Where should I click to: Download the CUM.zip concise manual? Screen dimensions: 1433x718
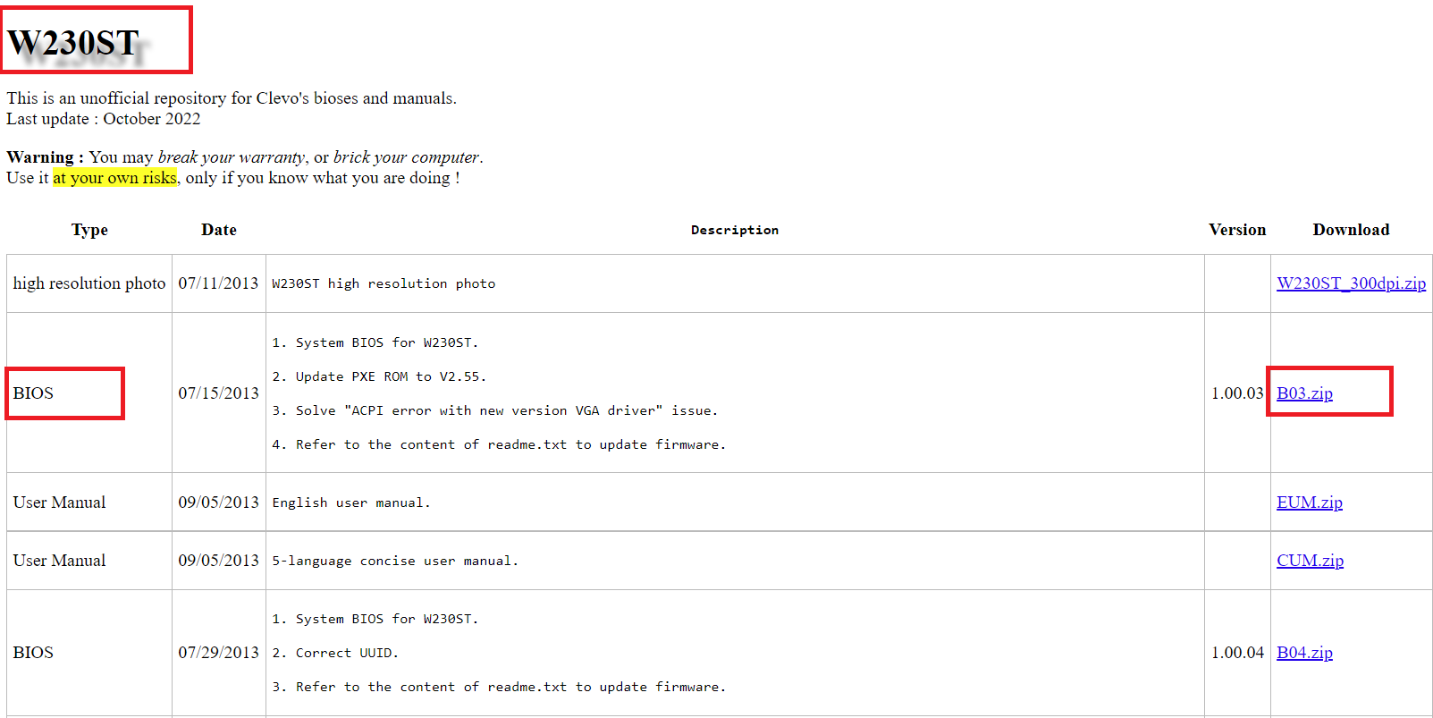coord(1310,561)
